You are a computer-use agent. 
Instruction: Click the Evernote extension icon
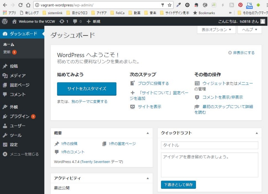click(196, 5)
